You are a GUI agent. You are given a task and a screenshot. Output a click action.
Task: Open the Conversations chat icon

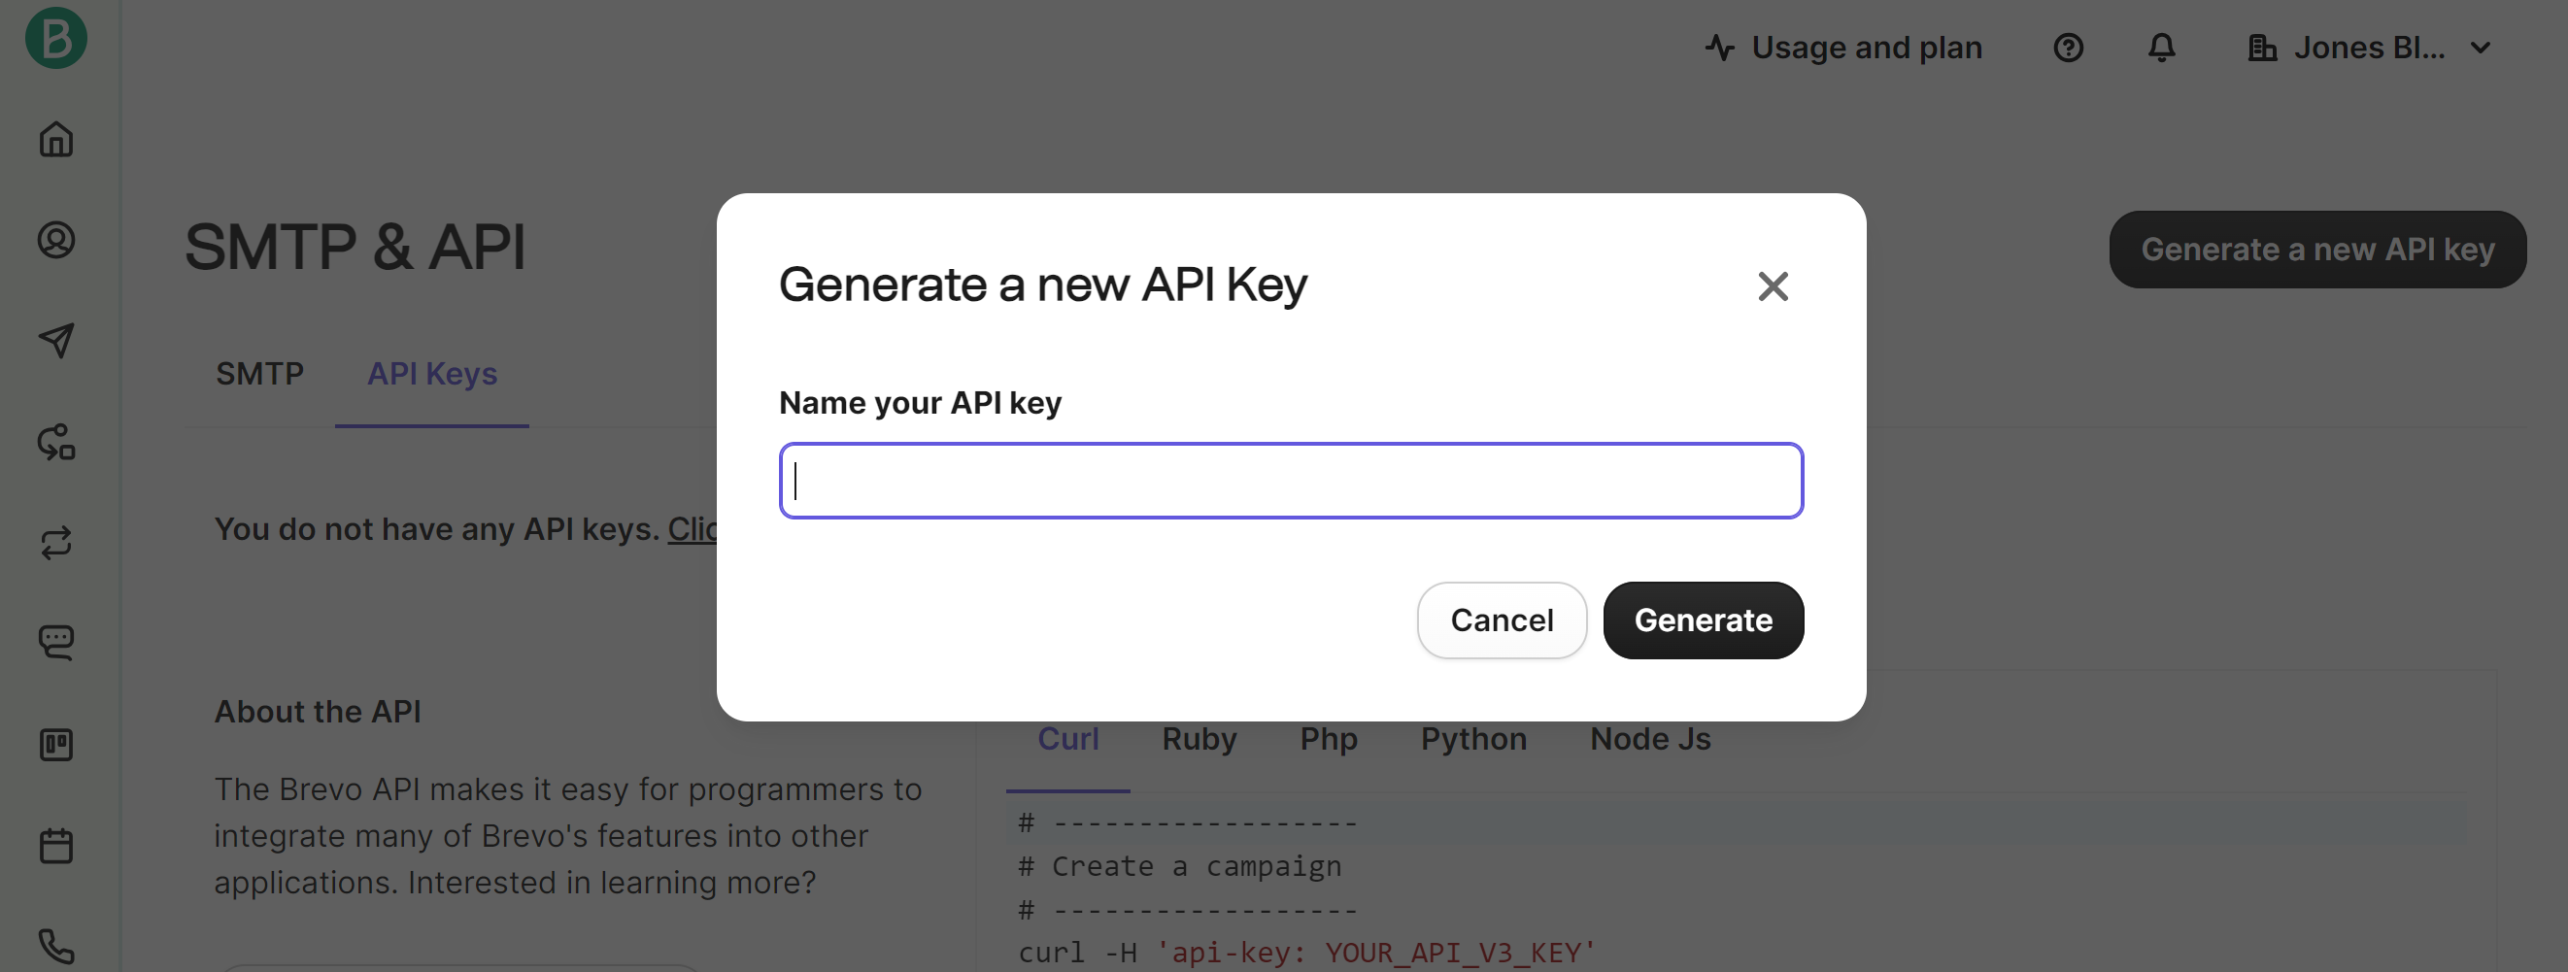[55, 643]
